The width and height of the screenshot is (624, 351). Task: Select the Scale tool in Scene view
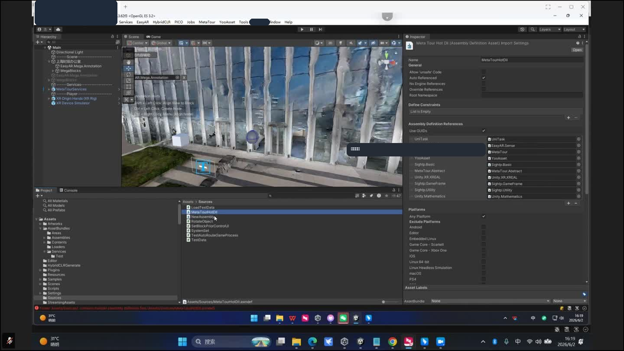point(129,81)
